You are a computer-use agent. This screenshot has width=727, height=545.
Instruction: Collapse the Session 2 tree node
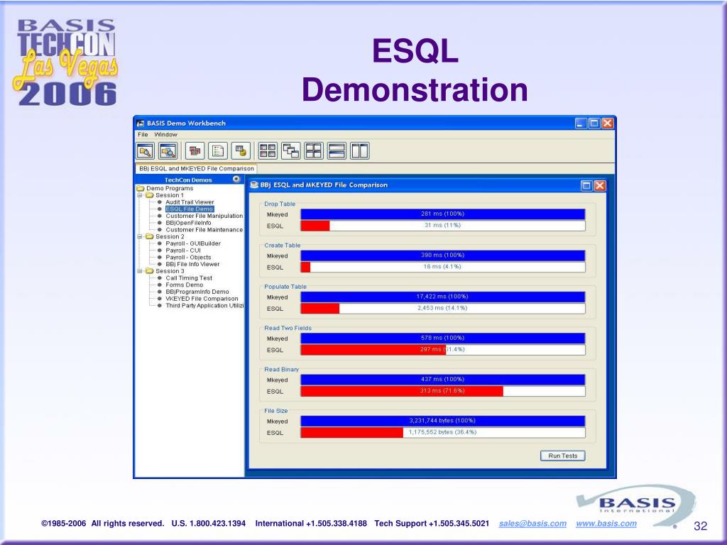point(140,237)
